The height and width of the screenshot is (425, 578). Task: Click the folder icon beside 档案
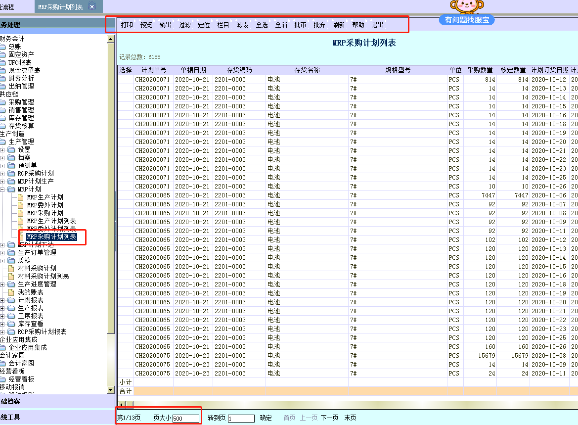click(x=11, y=157)
